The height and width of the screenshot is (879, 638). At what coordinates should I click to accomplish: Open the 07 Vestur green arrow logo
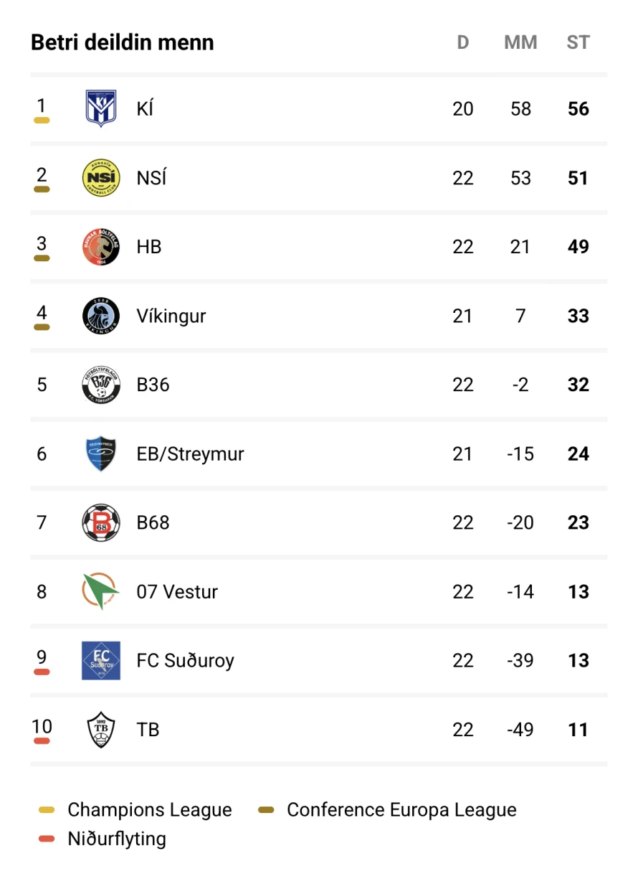(101, 591)
